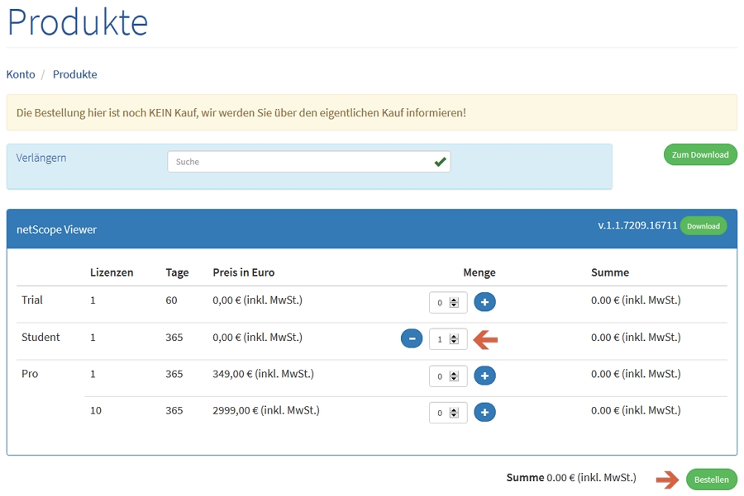Click the Tage column header
Viewport: 744px width, 496px height.
pos(177,272)
